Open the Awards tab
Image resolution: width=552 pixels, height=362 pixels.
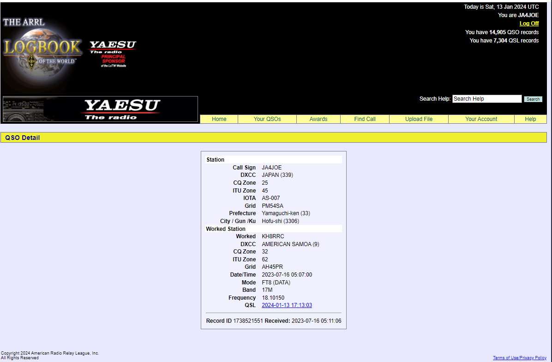(318, 119)
